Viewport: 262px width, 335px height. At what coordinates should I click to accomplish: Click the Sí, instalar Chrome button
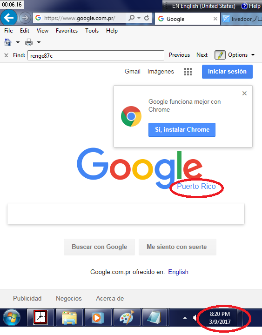[182, 130]
